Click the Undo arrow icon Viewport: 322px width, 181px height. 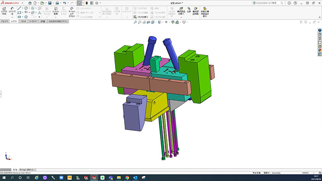click(64, 3)
